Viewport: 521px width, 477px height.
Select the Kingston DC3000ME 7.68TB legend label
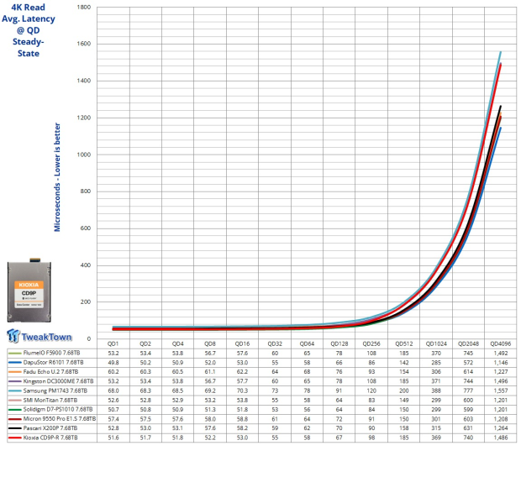59,381
